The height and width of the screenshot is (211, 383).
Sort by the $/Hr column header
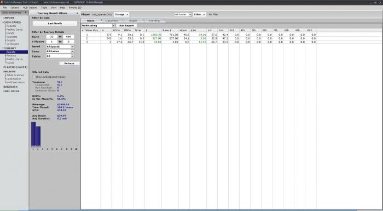[198, 30]
